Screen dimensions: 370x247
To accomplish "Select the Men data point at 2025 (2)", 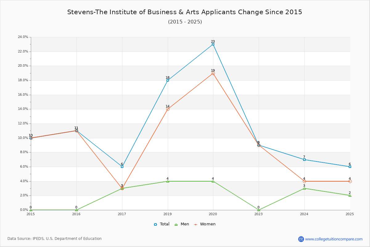I will (350, 195).
